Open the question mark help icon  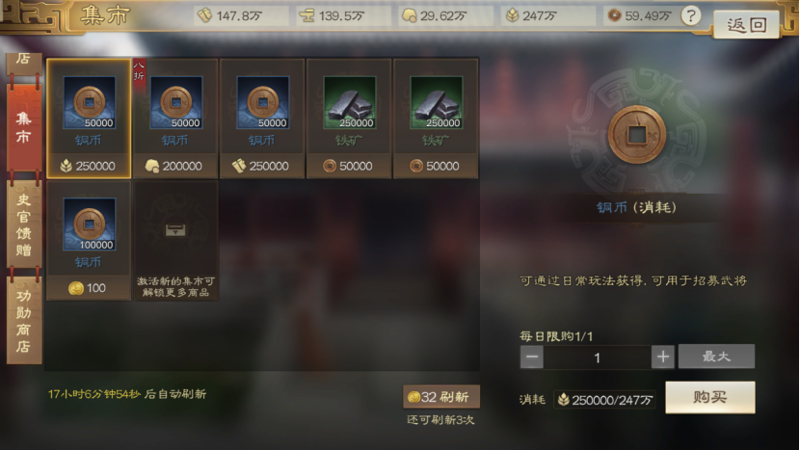pos(691,16)
